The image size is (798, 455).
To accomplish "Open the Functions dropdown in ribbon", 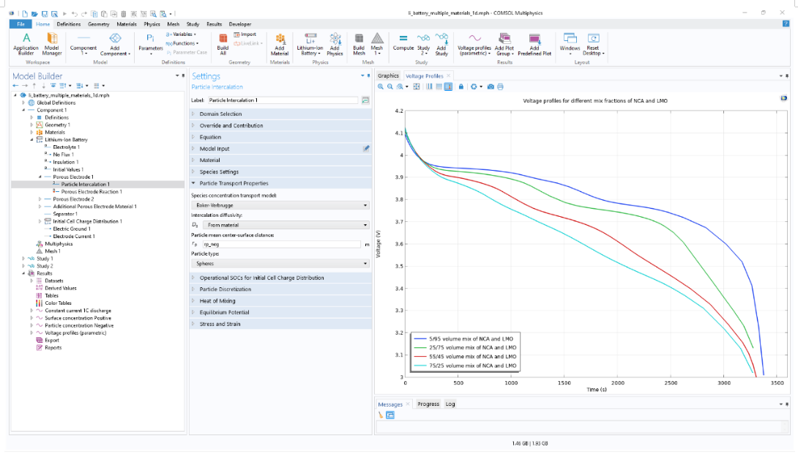I will 182,43.
